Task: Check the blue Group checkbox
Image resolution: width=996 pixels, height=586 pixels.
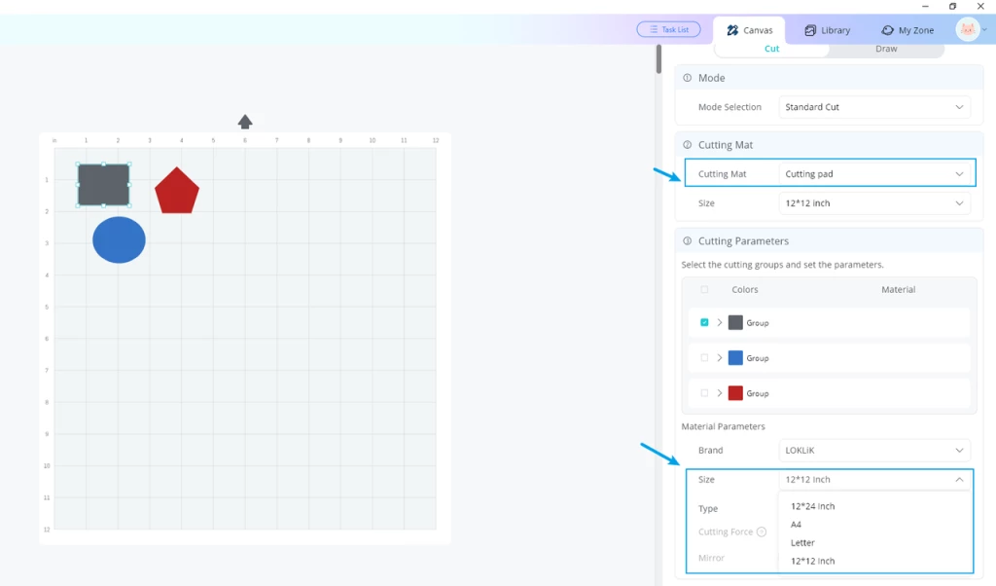Action: coord(704,358)
